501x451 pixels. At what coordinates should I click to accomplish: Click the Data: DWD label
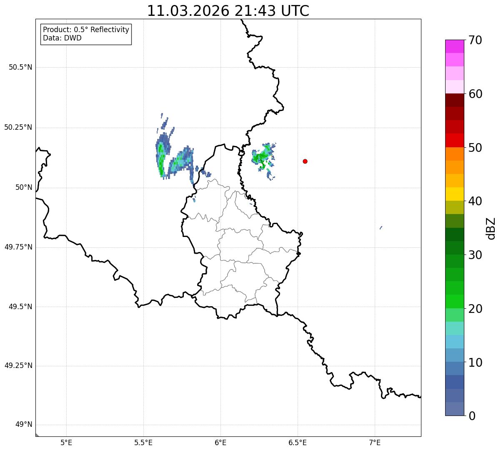pyautogui.click(x=62, y=38)
